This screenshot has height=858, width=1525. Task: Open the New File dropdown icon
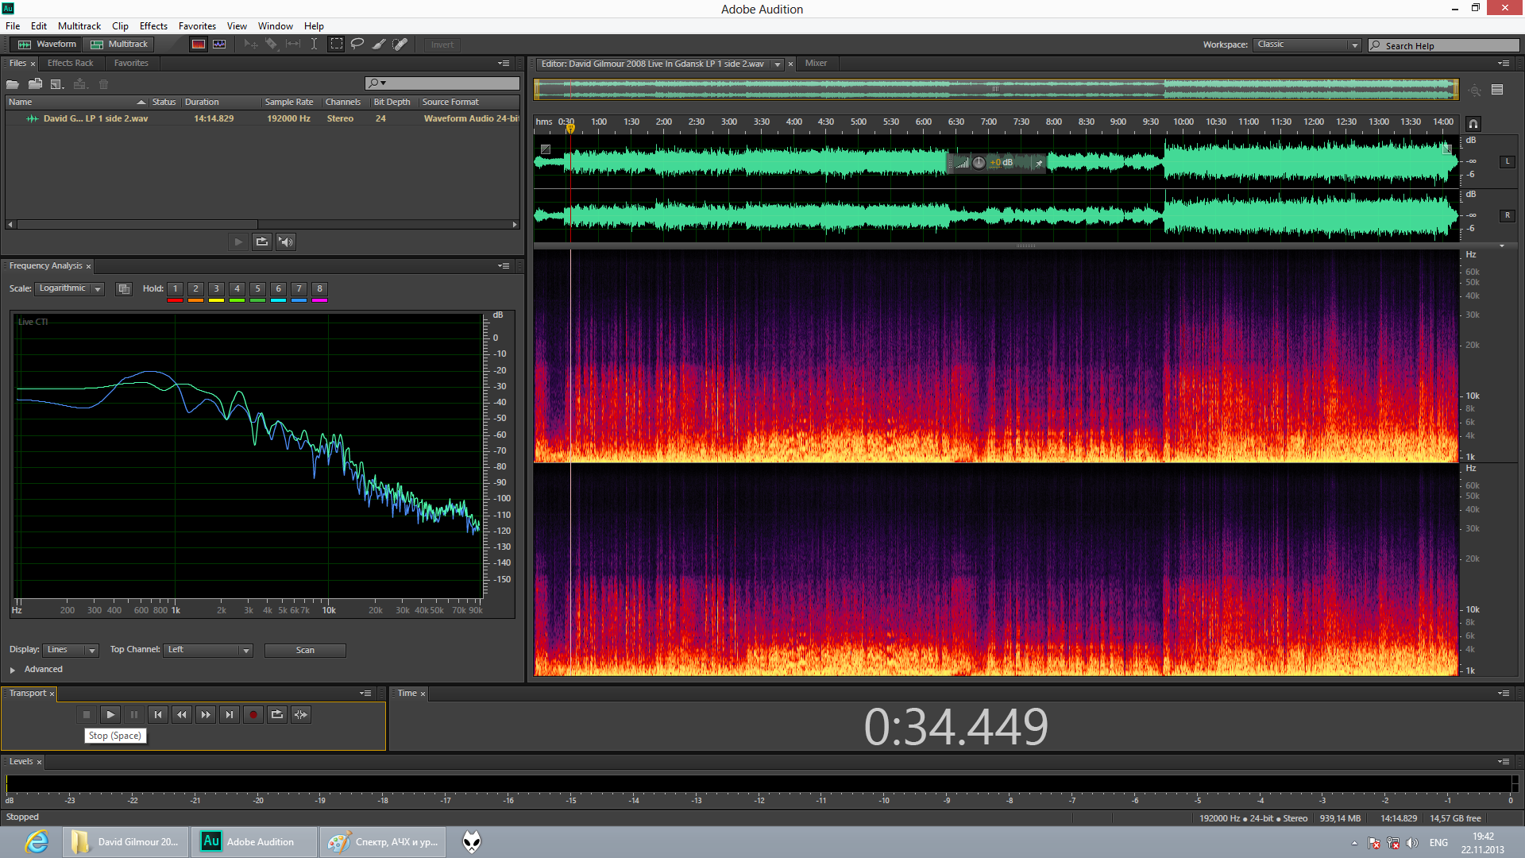tap(57, 84)
